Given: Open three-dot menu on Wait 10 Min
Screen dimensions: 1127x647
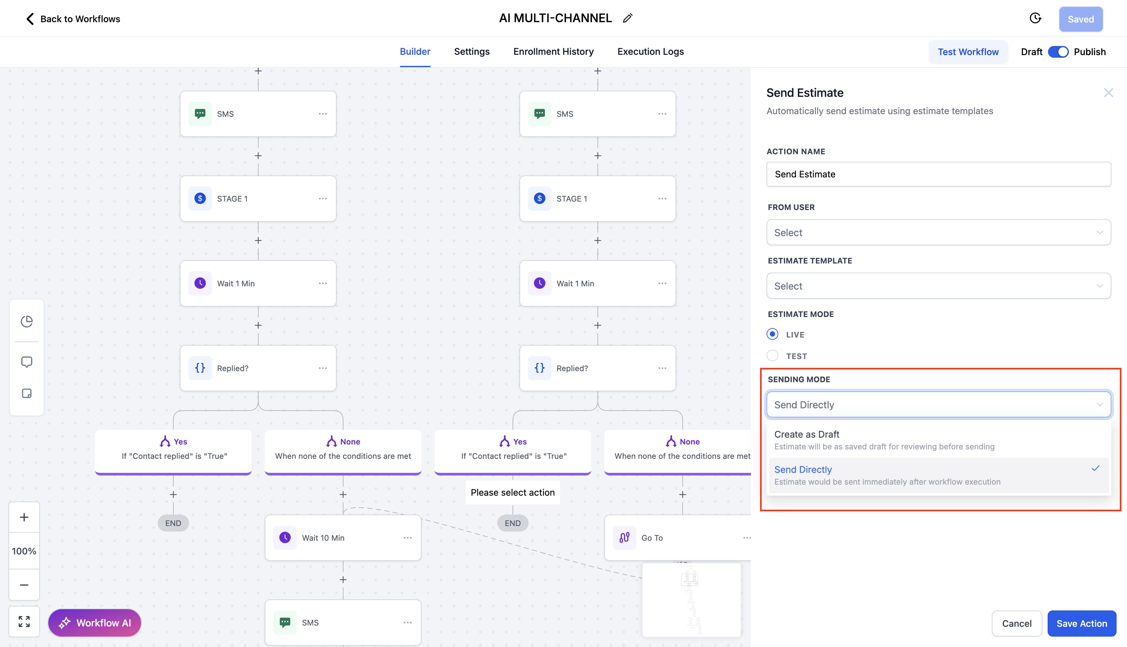Looking at the screenshot, I should pyautogui.click(x=407, y=538).
